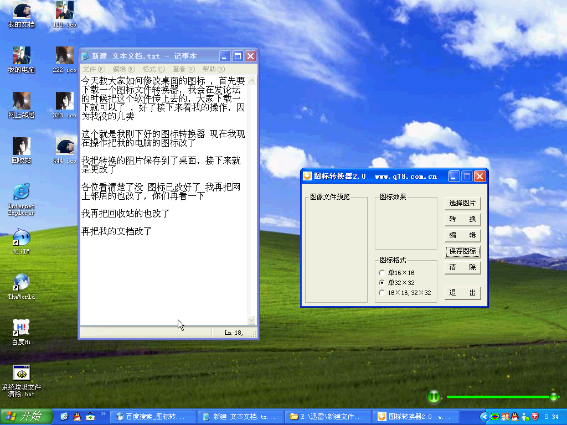Select the 系统垃圾文件清除.bat file icon
This screenshot has width=567, height=425.
pyautogui.click(x=22, y=381)
